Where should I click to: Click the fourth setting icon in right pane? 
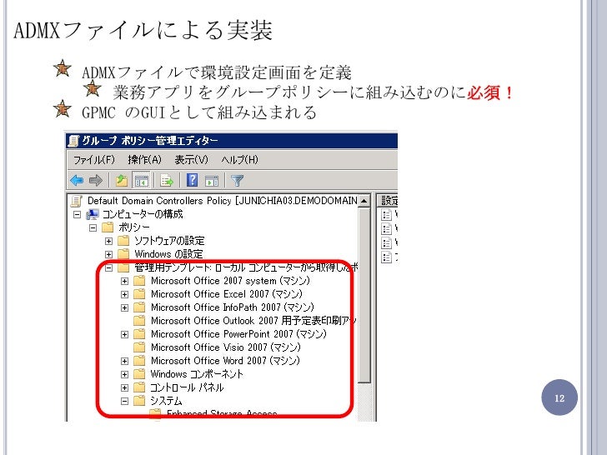(x=387, y=257)
